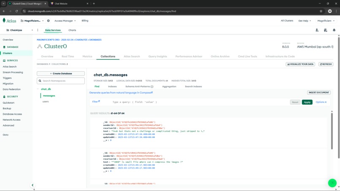Open the alerts bell icon
This screenshot has height=191, width=340.
(x=334, y=30)
